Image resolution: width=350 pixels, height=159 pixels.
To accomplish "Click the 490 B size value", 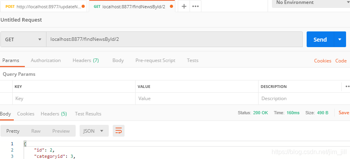I will click(322, 113).
